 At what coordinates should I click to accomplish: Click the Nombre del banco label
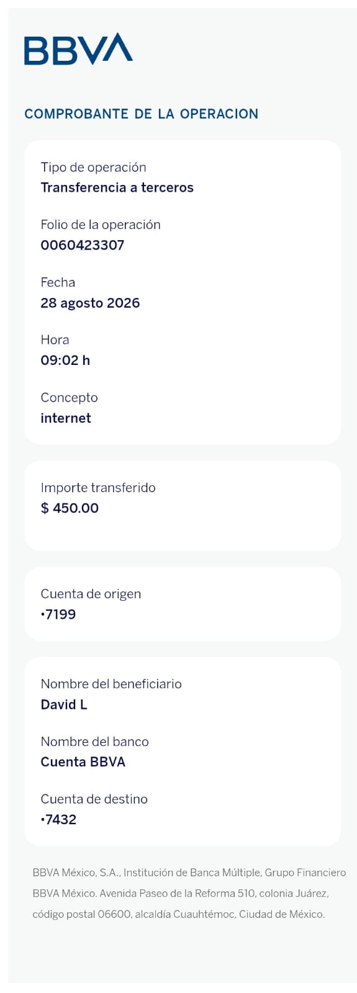(95, 742)
